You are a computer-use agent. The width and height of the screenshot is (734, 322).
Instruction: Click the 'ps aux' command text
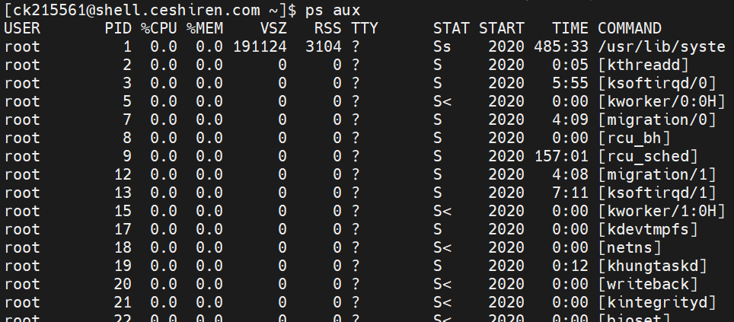tap(333, 9)
